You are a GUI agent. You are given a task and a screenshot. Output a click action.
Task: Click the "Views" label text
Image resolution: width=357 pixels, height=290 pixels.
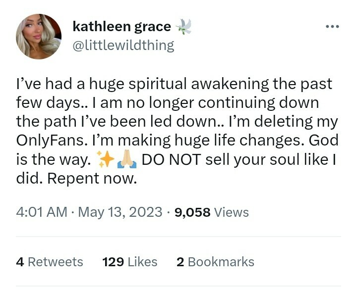[232, 212]
